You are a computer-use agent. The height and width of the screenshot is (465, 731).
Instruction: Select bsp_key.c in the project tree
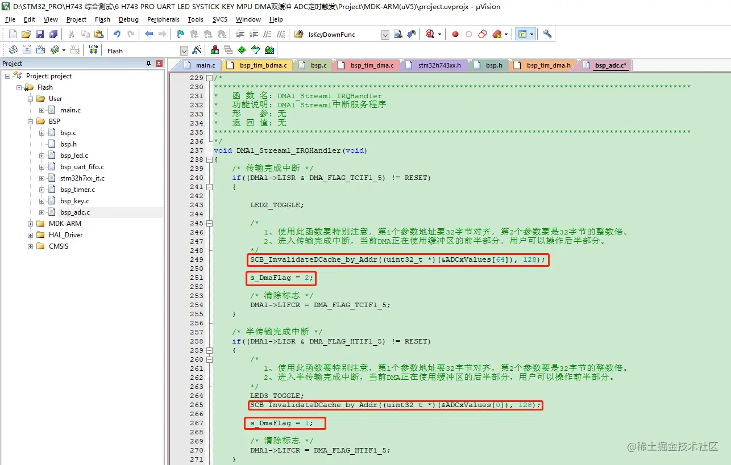[74, 201]
